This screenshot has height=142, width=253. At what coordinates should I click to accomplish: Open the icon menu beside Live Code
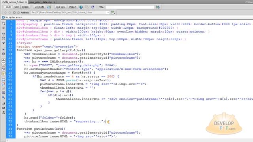(x=49, y=7)
